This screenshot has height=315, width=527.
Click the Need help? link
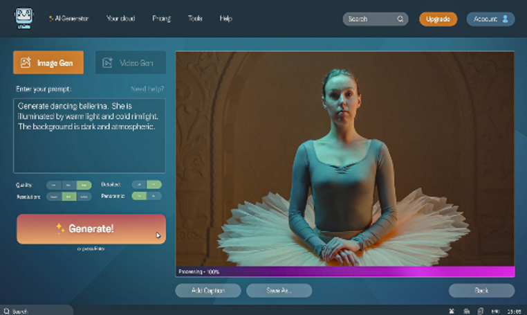(147, 89)
